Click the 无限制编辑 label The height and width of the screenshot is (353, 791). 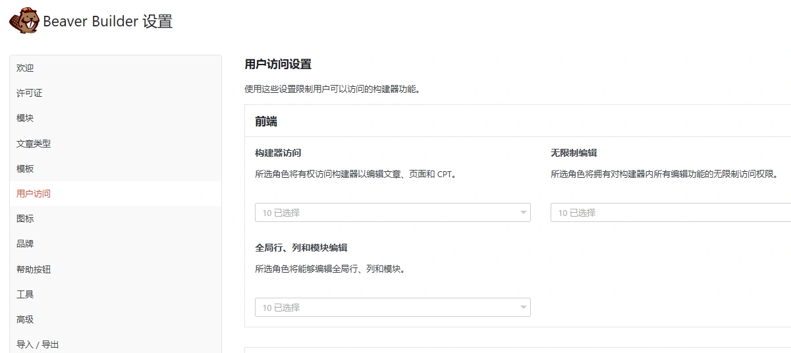click(x=574, y=153)
